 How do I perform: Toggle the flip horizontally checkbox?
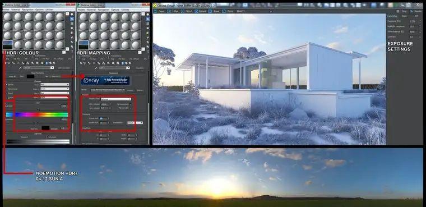131,104
